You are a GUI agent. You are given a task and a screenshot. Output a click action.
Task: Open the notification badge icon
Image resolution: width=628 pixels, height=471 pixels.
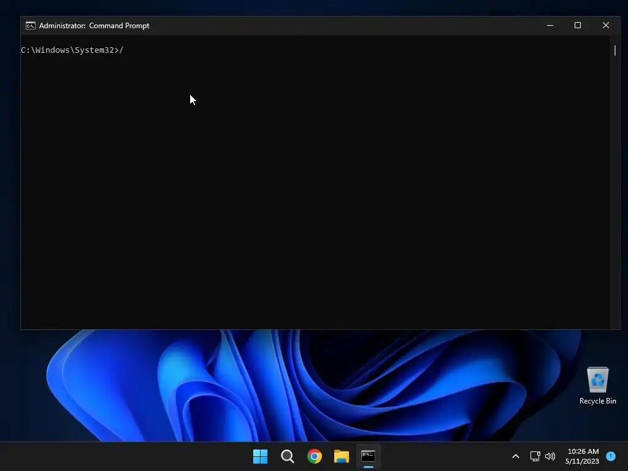610,456
